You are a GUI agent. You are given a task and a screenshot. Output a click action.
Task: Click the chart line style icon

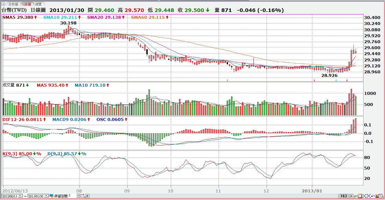coord(355,196)
